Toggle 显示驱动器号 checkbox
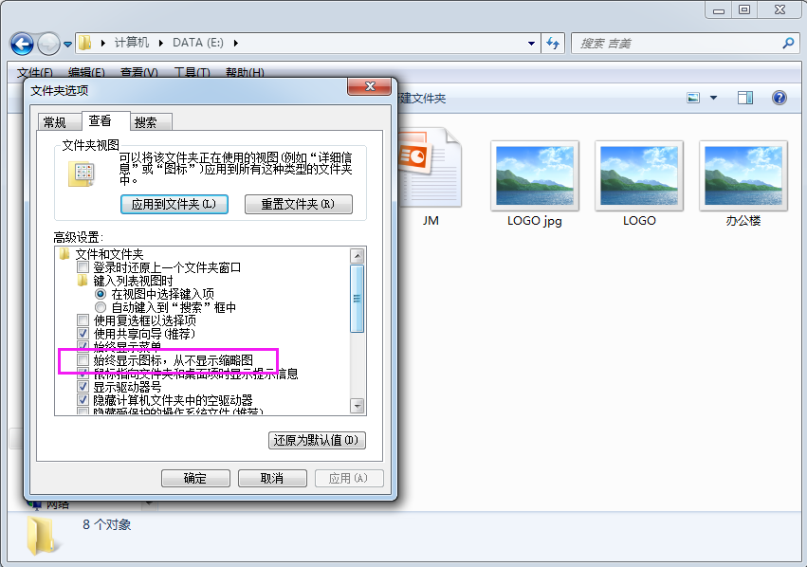The height and width of the screenshot is (567, 807). (x=83, y=387)
